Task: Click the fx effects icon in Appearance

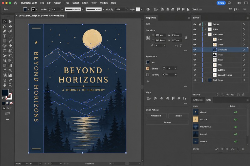Action: pyautogui.click(x=148, y=81)
